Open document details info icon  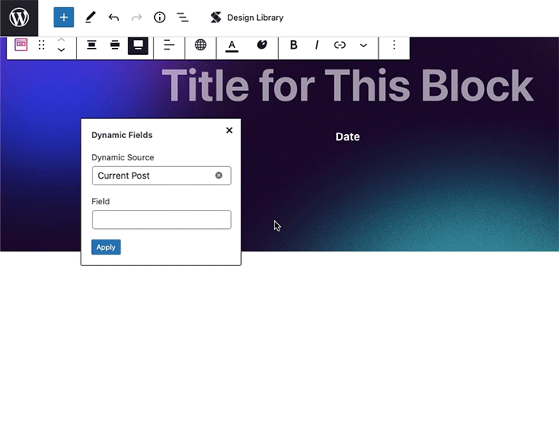pos(160,18)
